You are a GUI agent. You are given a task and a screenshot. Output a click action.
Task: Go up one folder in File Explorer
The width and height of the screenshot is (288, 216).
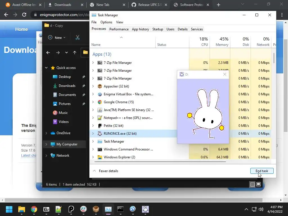click(x=75, y=53)
